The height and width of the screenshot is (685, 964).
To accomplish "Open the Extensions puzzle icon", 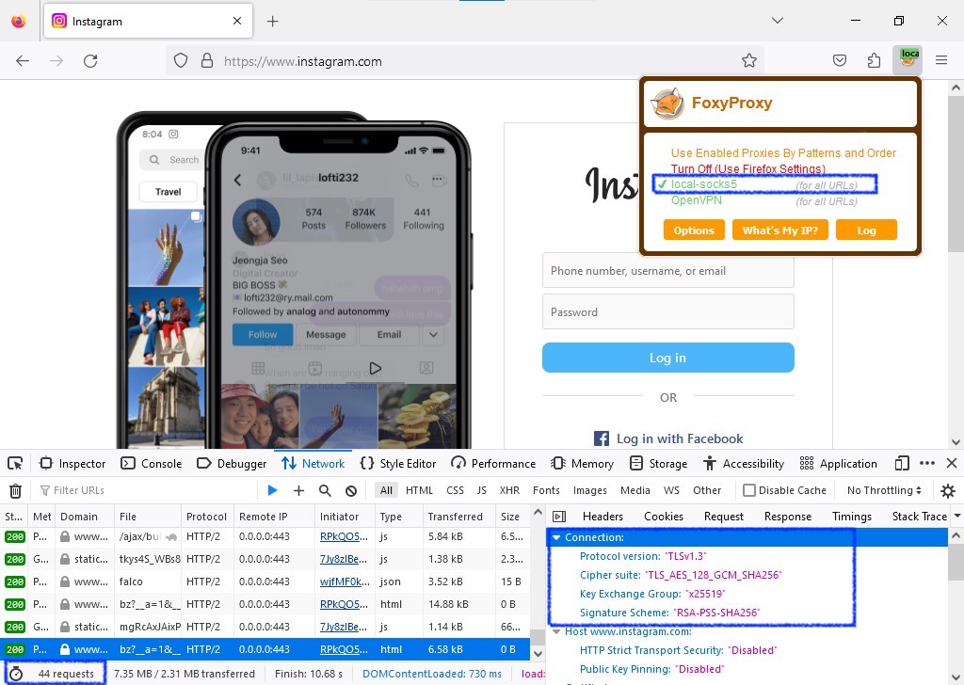I will click(874, 60).
